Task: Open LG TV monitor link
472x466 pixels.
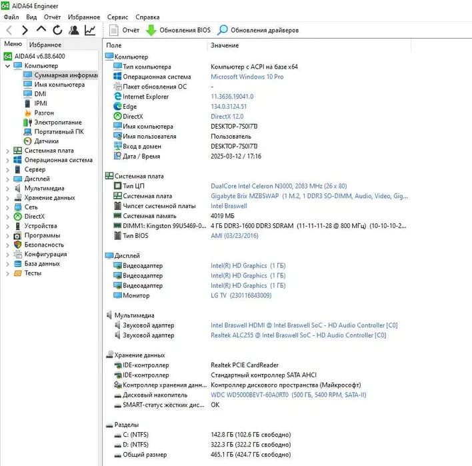Action: 241,295
